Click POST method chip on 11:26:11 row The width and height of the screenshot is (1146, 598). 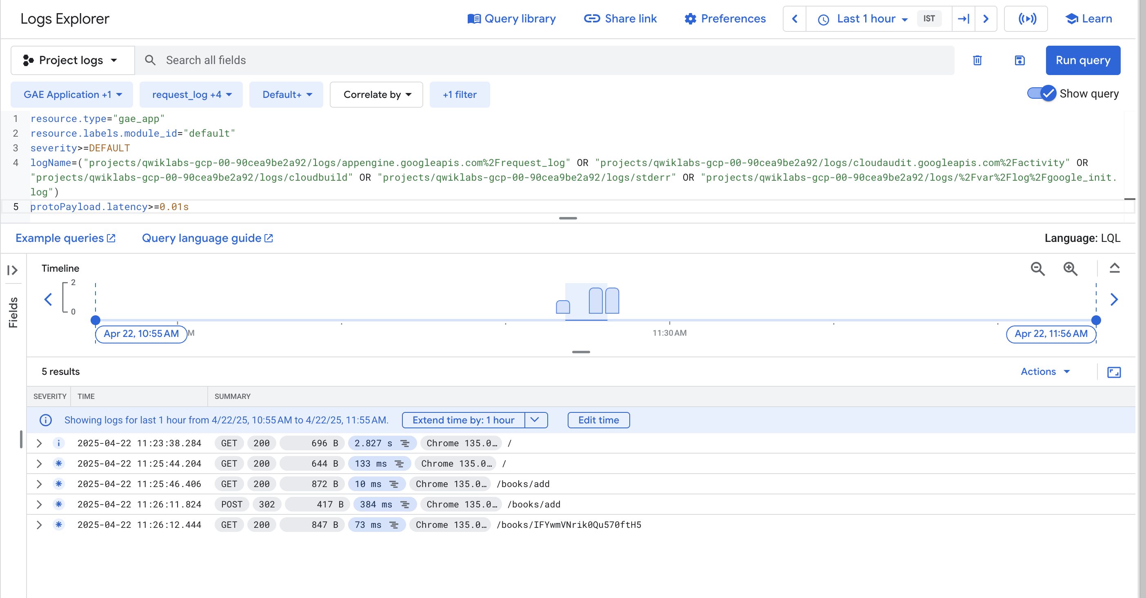coord(231,505)
